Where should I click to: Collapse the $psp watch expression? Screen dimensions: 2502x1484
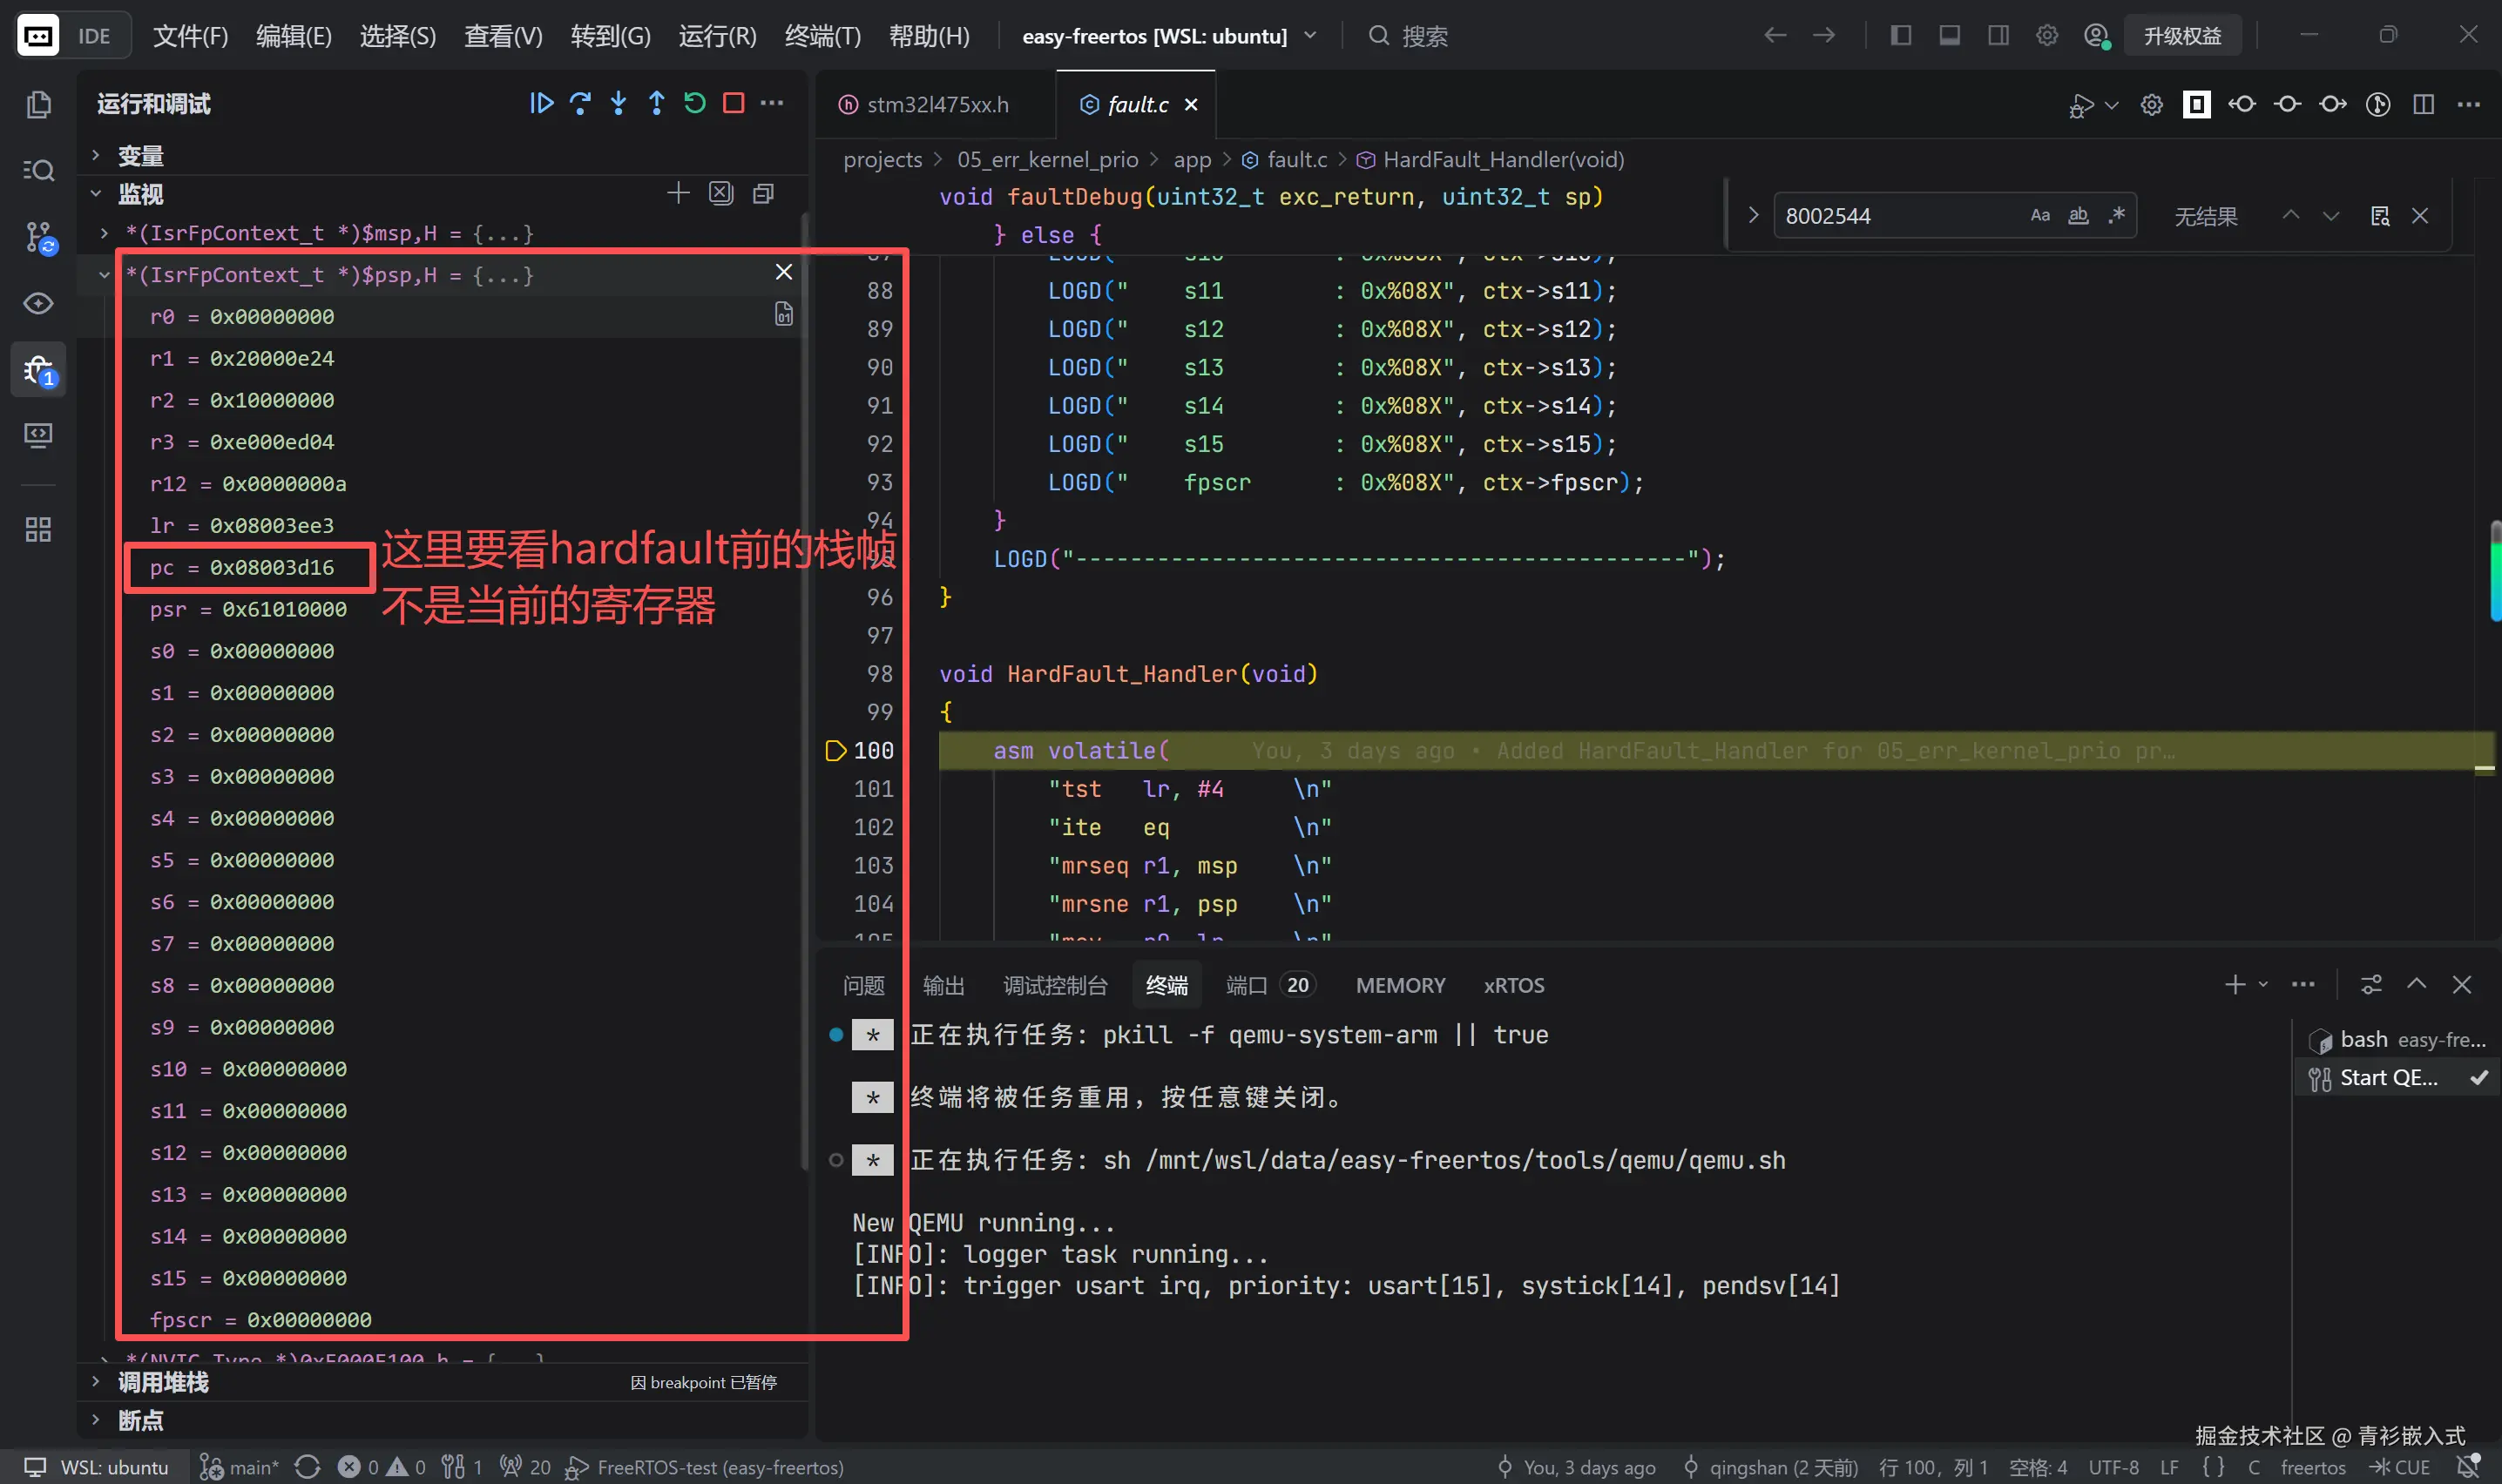pyautogui.click(x=104, y=274)
